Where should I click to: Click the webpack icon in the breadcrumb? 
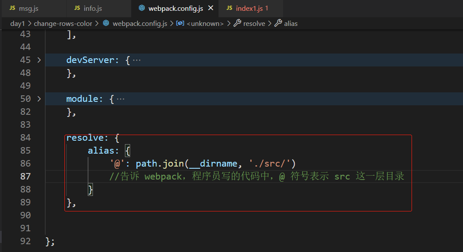coord(106,23)
